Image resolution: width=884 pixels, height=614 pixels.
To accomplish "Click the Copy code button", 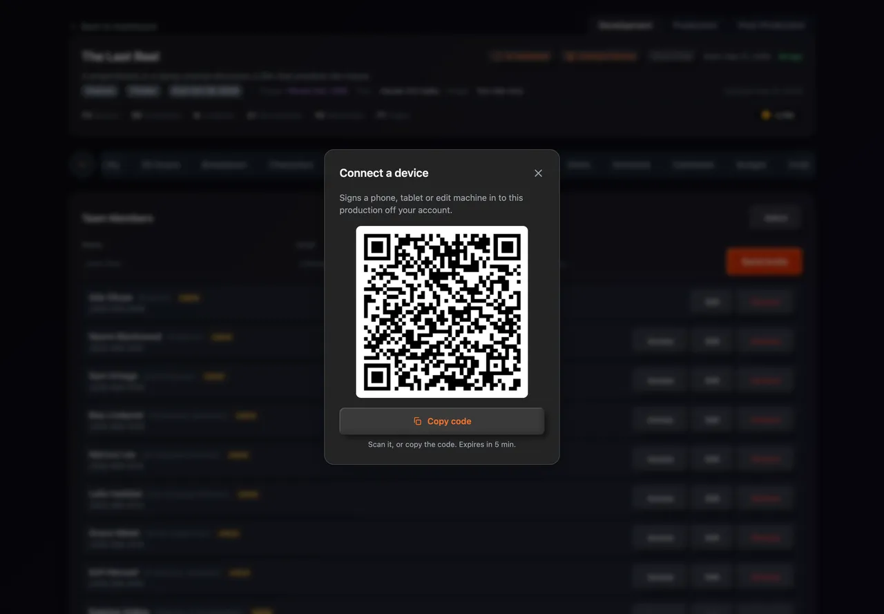I will pyautogui.click(x=442, y=421).
